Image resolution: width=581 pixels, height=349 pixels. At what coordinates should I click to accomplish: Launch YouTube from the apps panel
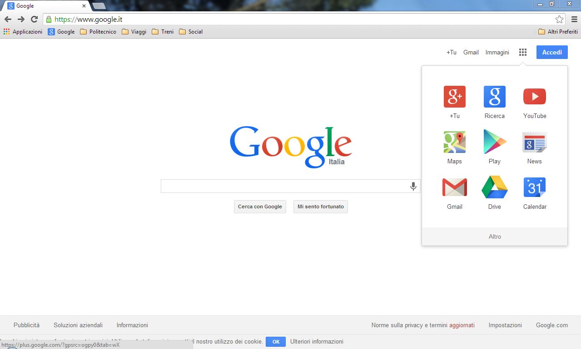pos(535,97)
